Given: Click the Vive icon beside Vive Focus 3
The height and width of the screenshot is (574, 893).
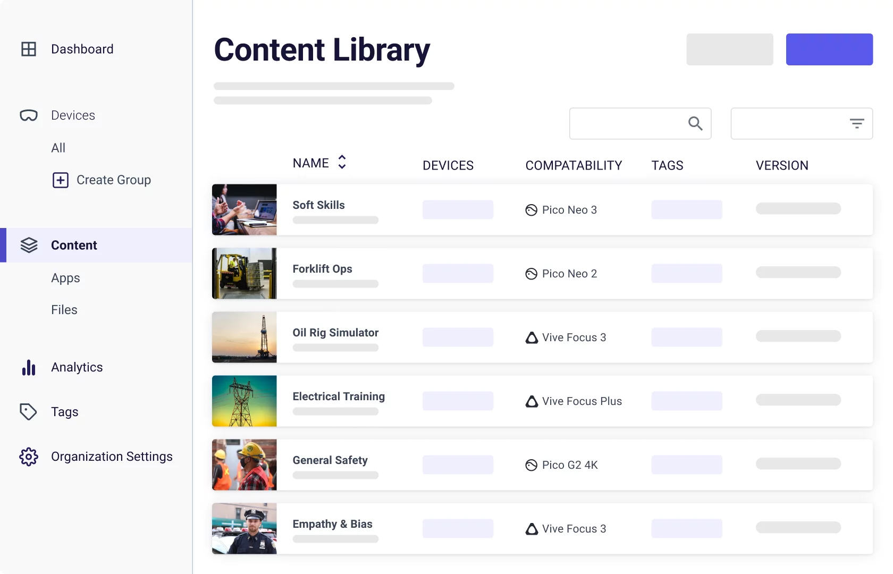Looking at the screenshot, I should [531, 337].
